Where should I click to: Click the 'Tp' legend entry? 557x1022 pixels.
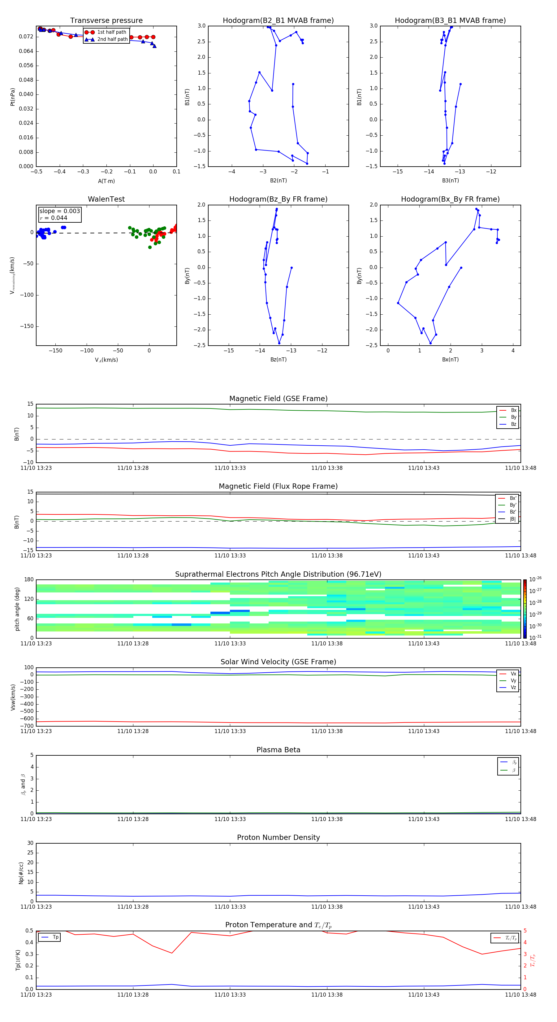pos(50,937)
